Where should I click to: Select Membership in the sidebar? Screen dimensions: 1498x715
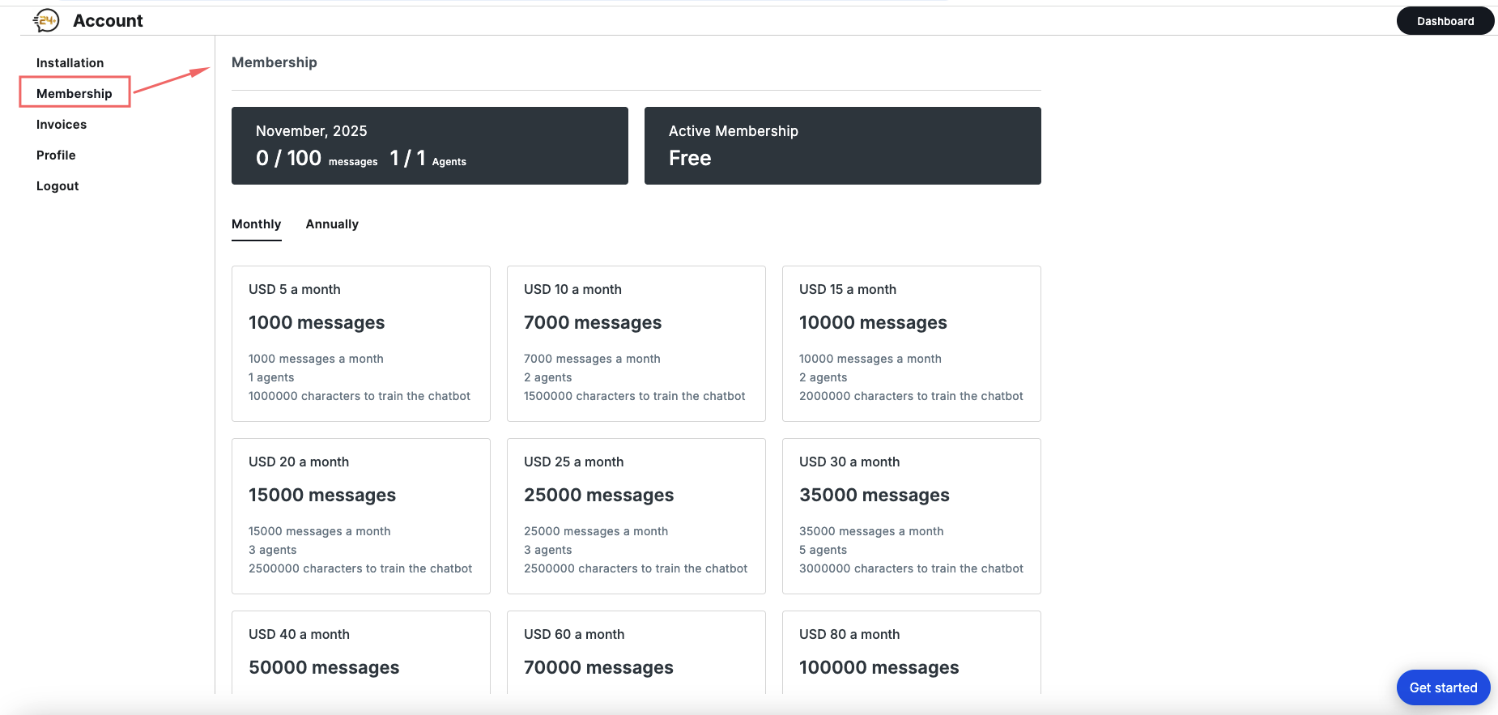(74, 93)
